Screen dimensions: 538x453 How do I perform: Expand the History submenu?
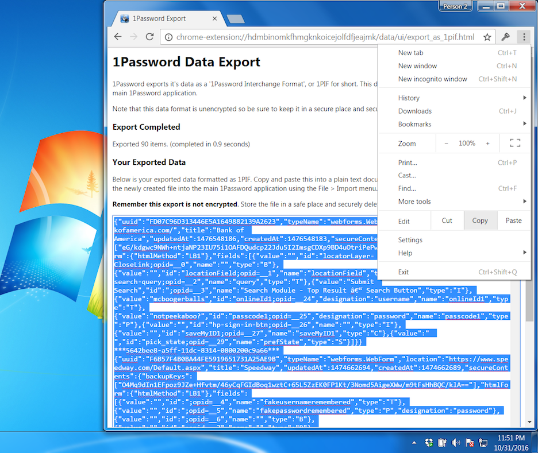[455, 98]
